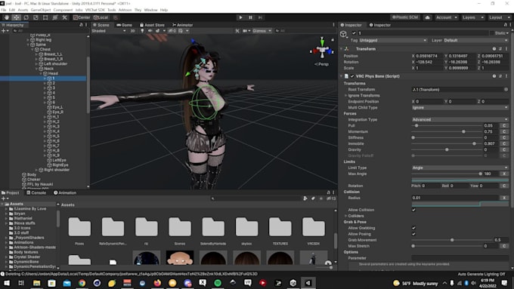Toggle Allow Posing checkbox

pos(413,234)
